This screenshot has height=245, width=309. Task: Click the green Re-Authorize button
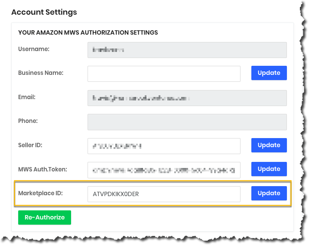coord(45,217)
